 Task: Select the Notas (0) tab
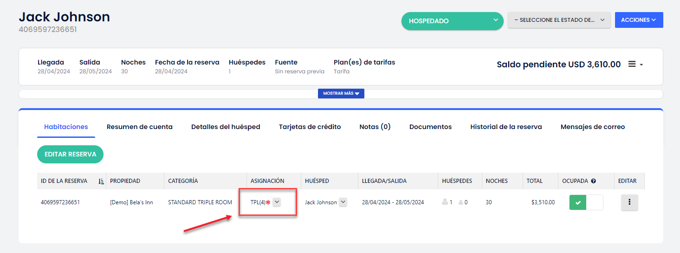coord(375,127)
